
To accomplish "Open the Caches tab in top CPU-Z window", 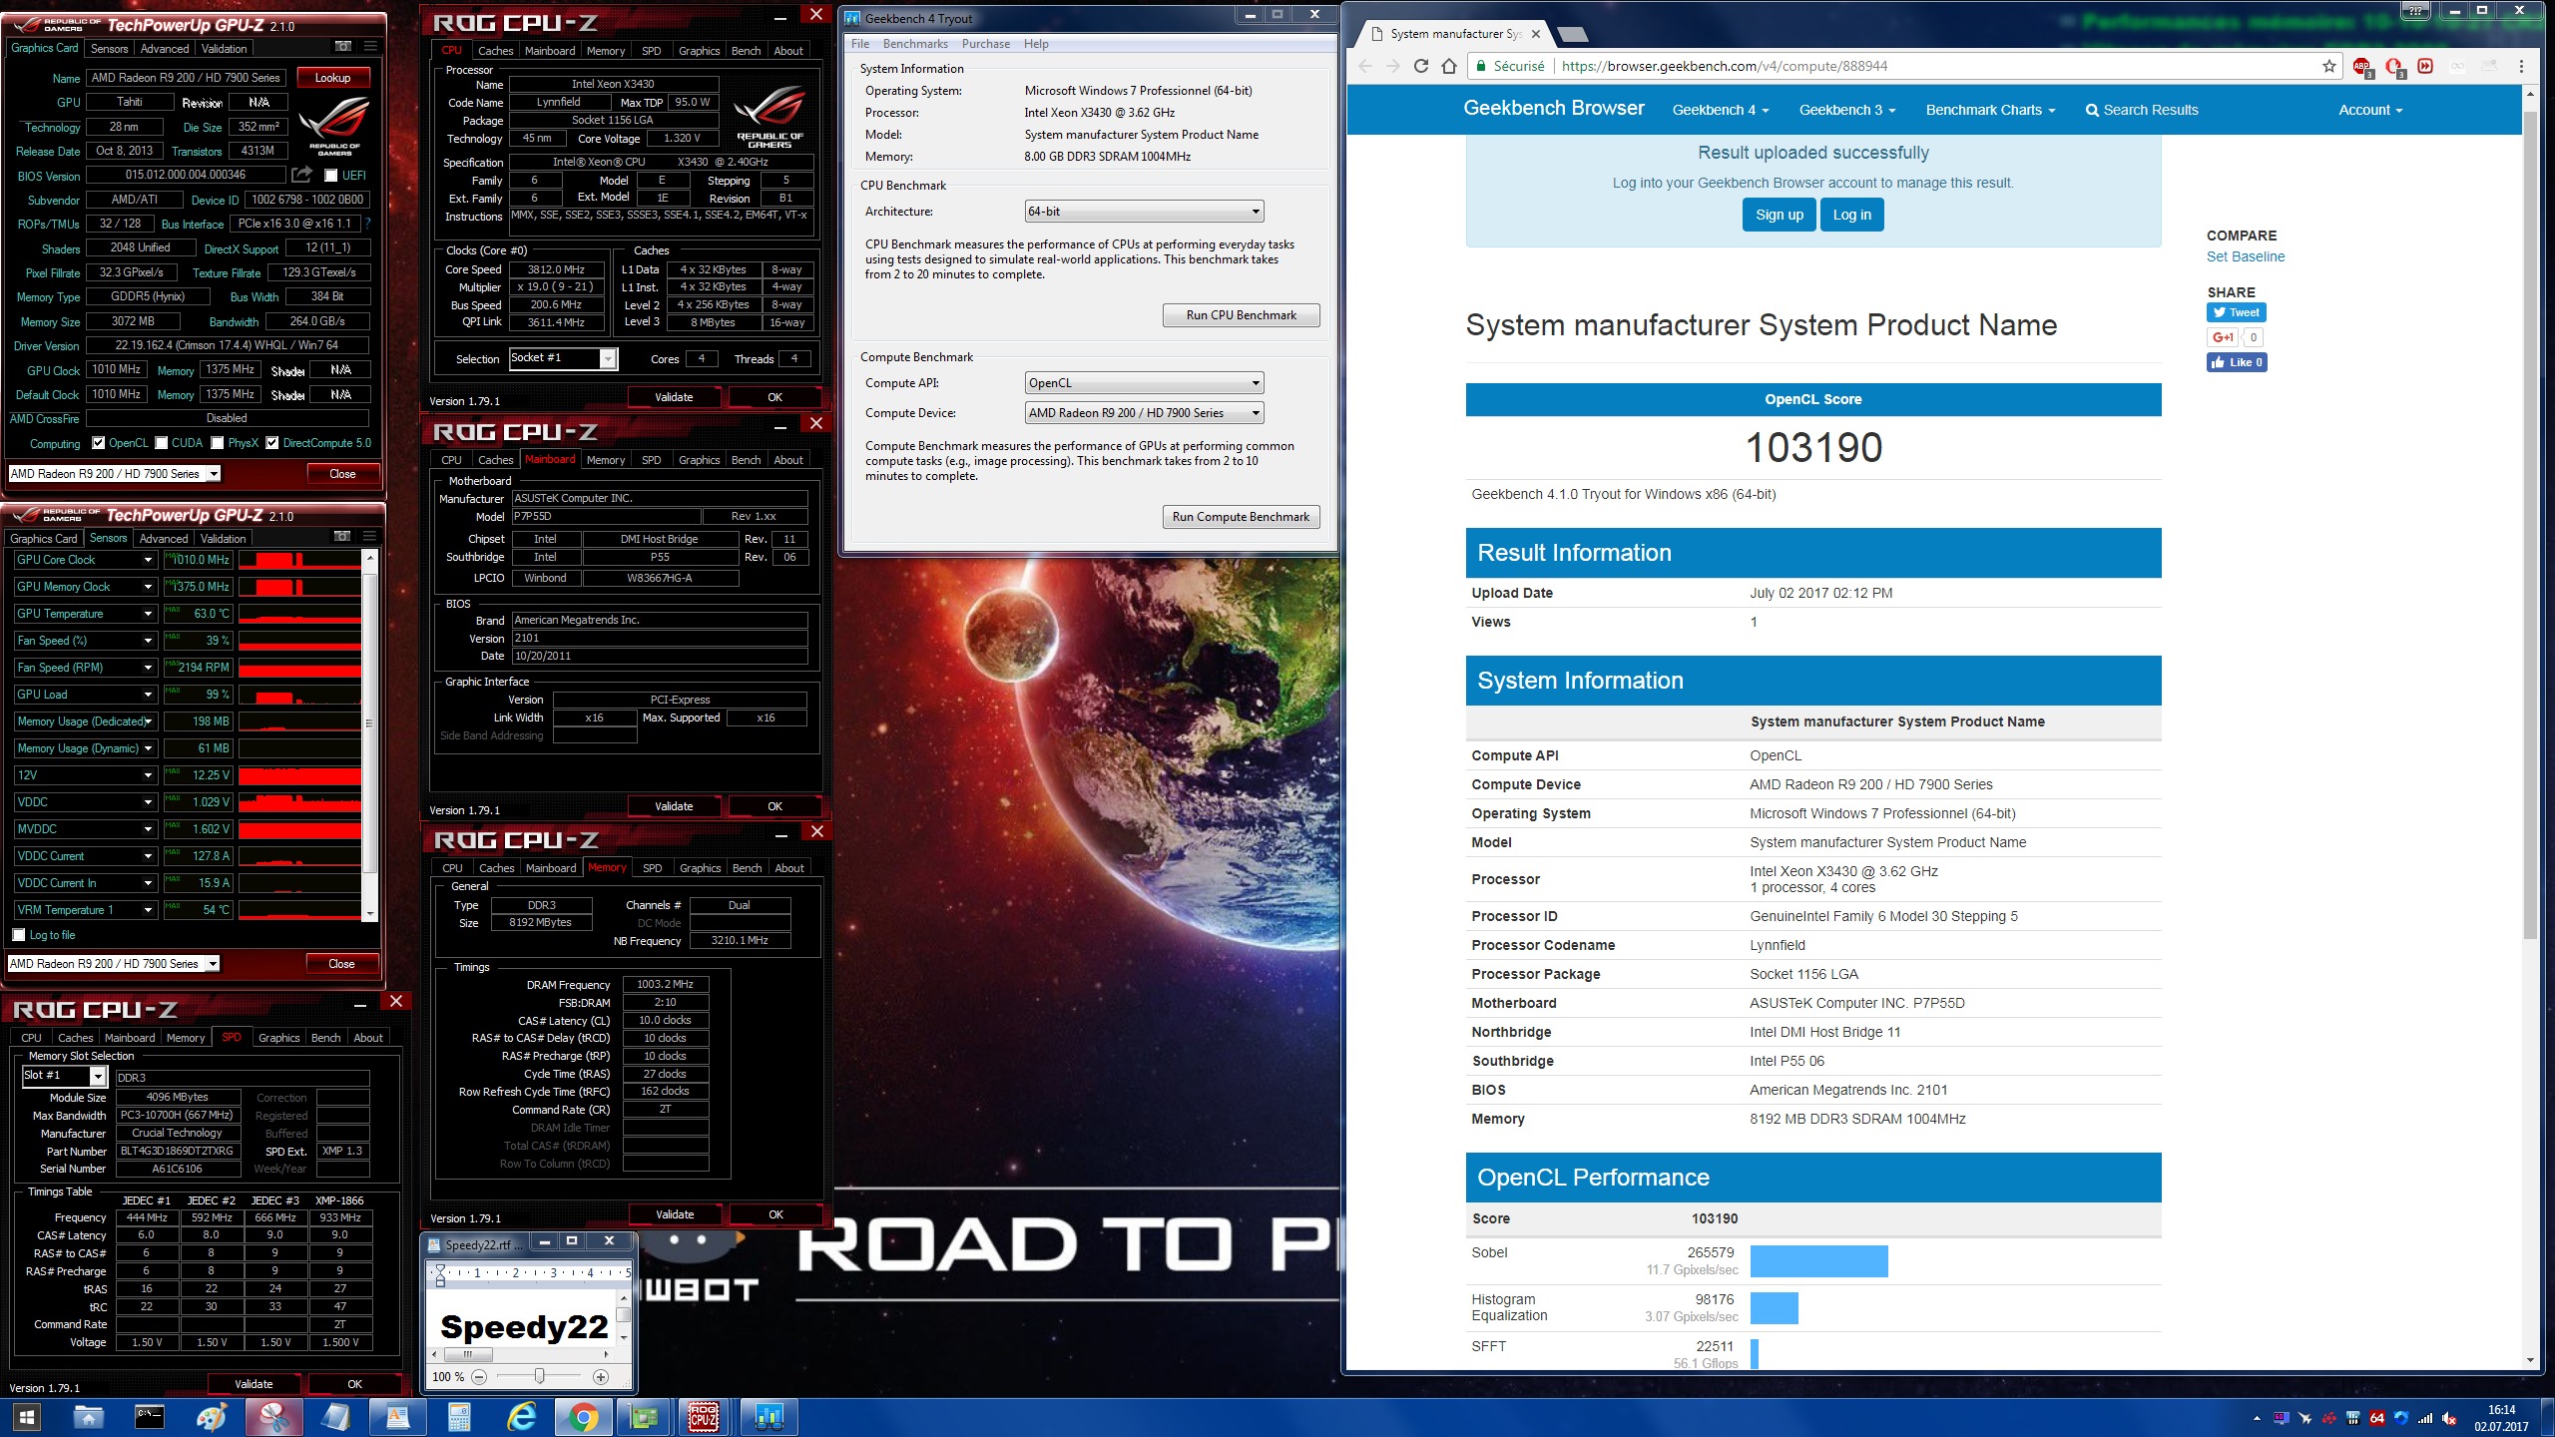I will (x=495, y=51).
